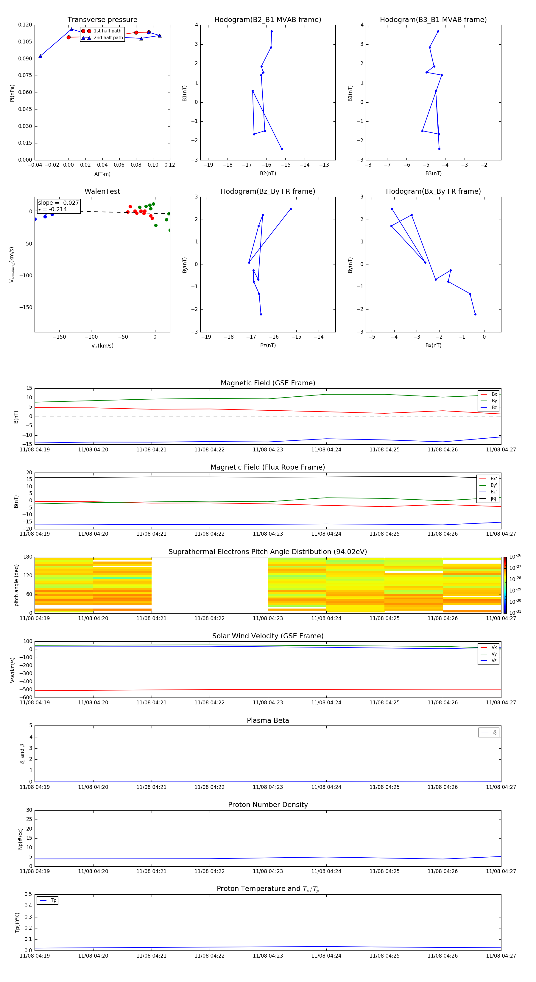Screen dimensions: 536x982
Task: Select the "r = -0.214" annotation
Action: point(53,209)
